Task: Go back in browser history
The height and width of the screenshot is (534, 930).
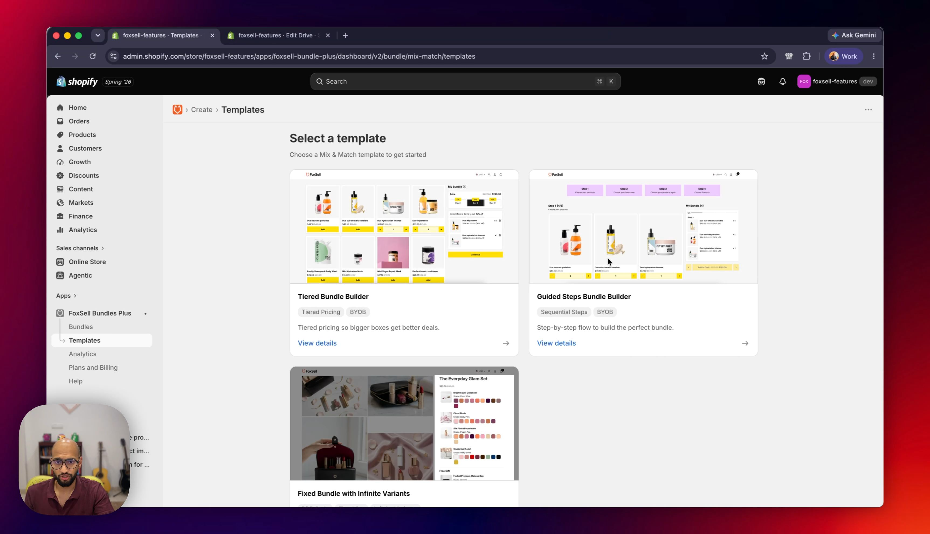Action: tap(58, 56)
